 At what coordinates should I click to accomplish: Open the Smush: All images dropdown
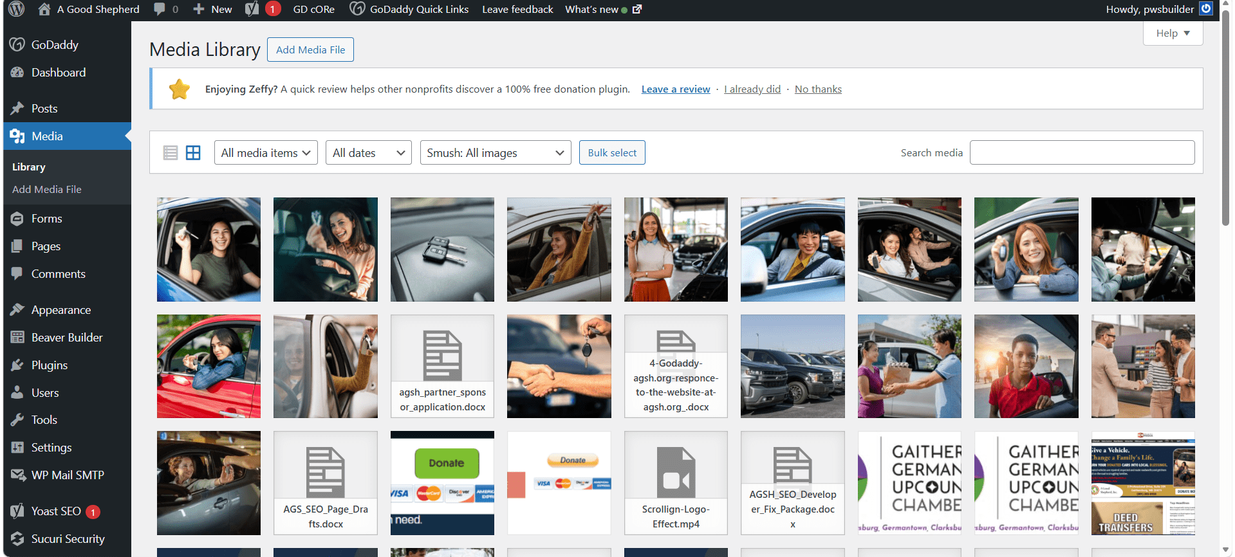[x=496, y=152]
